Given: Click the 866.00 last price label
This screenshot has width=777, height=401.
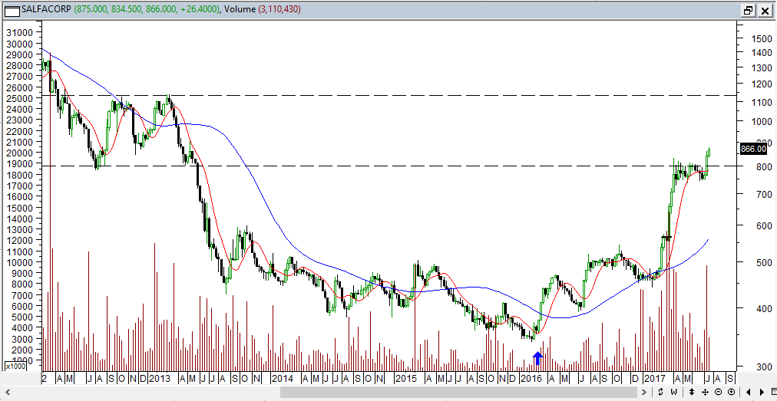Looking at the screenshot, I should 753,149.
